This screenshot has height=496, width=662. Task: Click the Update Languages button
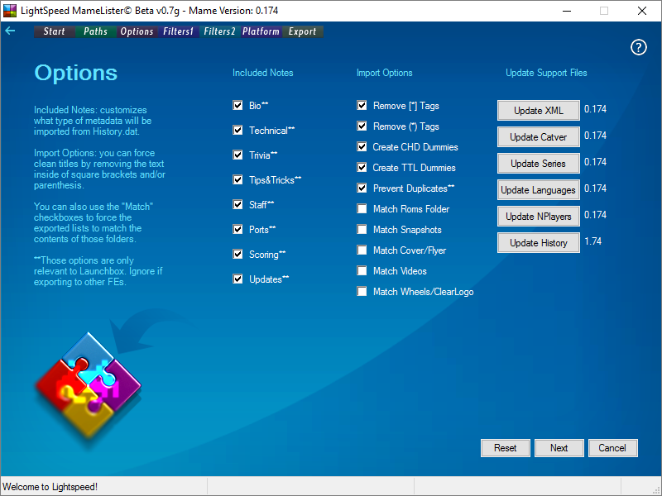[x=539, y=190]
